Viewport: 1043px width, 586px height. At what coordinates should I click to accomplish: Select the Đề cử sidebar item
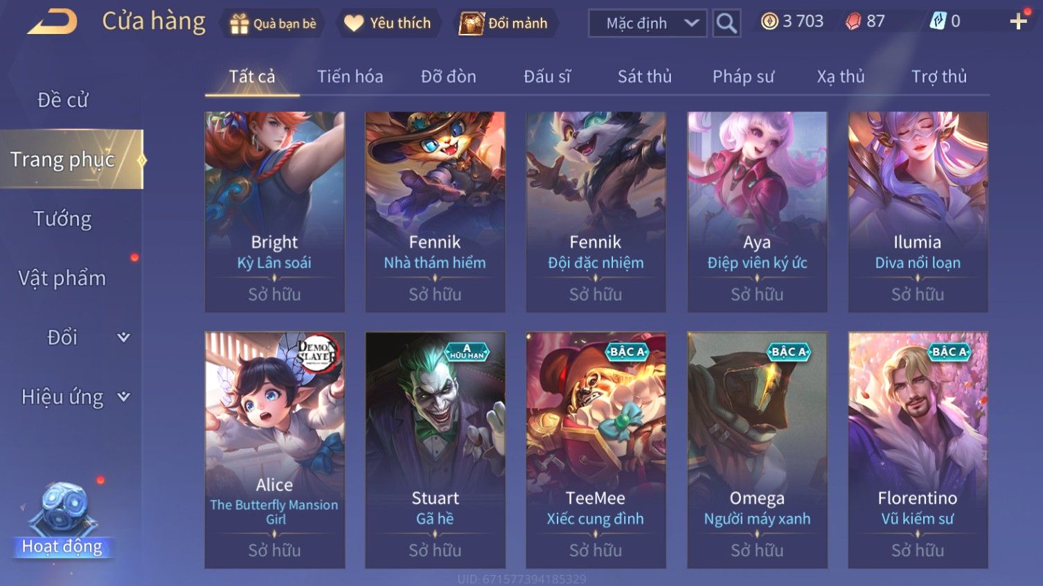point(62,100)
